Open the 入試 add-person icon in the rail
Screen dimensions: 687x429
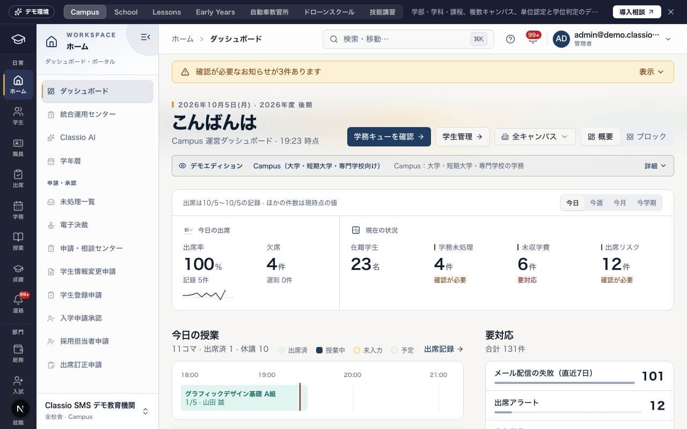[18, 385]
